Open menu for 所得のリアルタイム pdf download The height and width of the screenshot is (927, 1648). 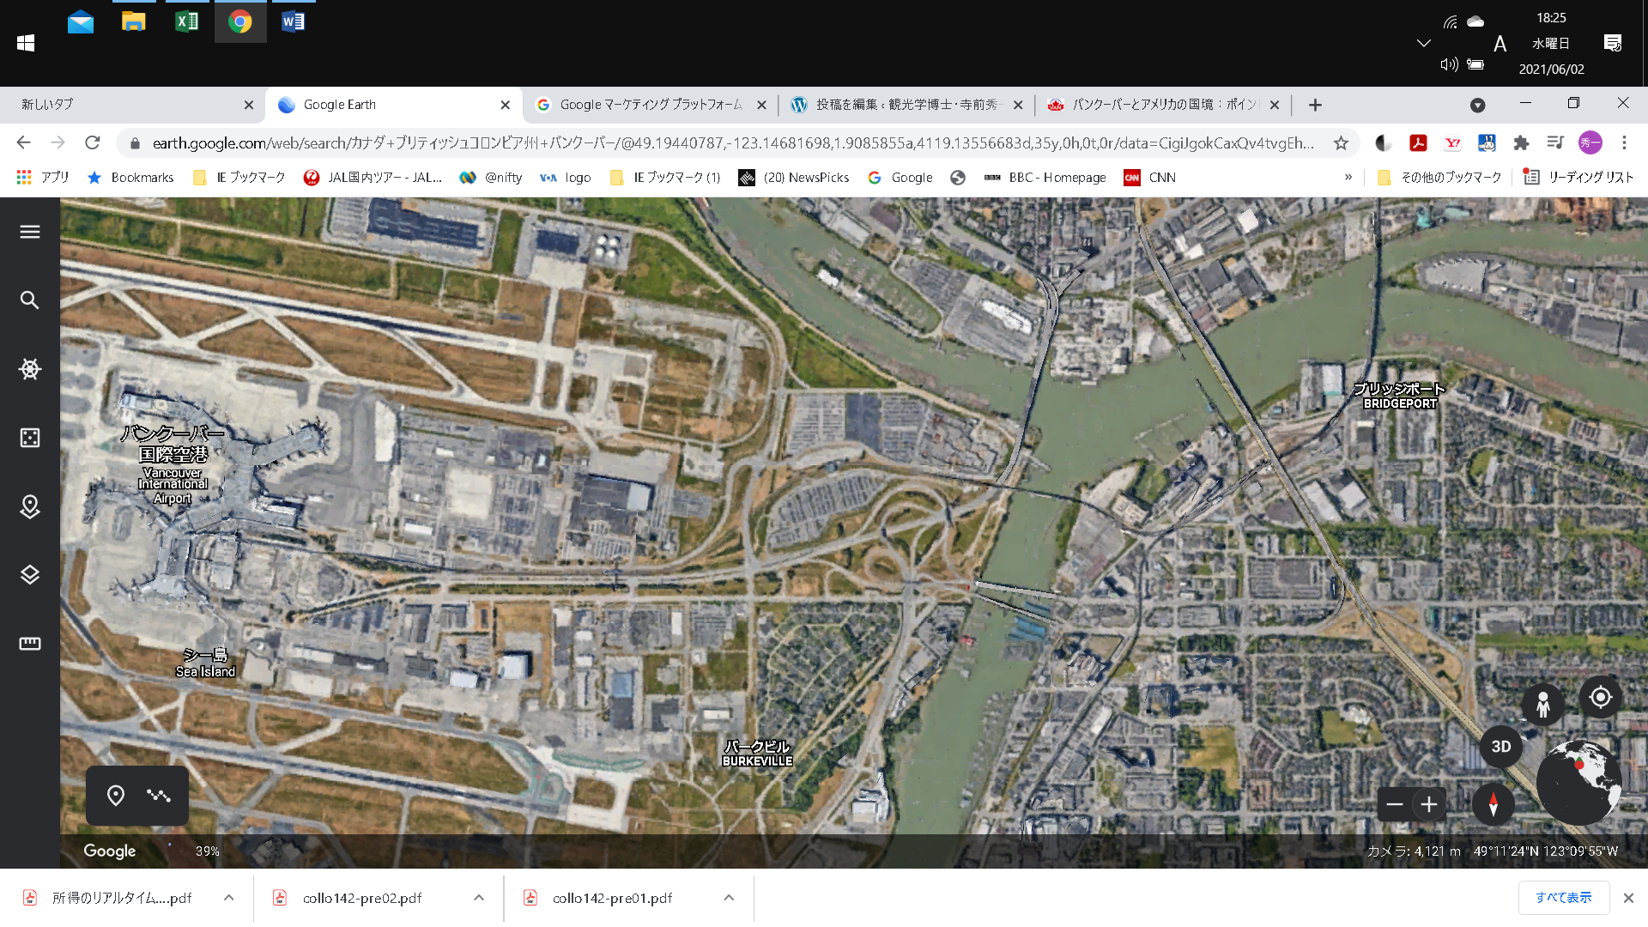point(229,898)
